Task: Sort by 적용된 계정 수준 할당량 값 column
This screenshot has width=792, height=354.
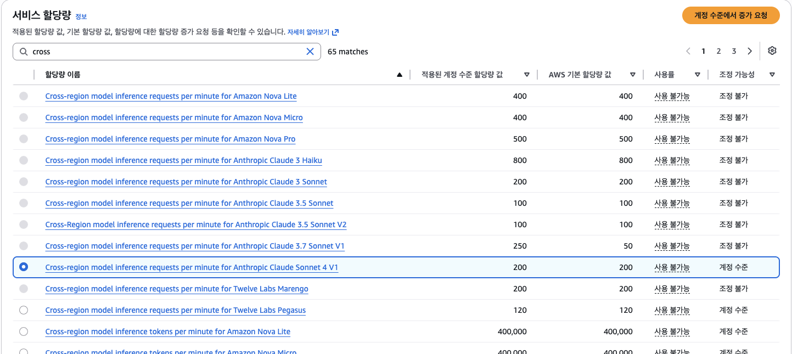Action: point(526,75)
